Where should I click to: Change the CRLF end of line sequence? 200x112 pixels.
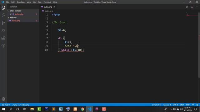182,105
